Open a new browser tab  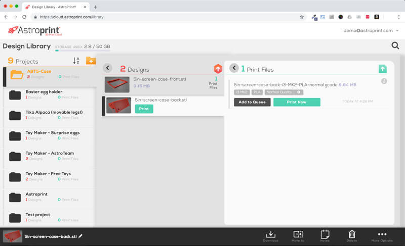tap(96, 7)
